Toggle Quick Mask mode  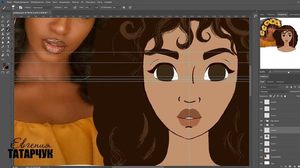tap(3, 73)
